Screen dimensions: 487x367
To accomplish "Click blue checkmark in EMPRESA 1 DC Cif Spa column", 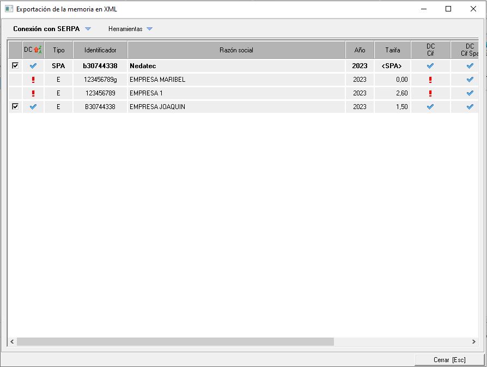I will tap(470, 93).
